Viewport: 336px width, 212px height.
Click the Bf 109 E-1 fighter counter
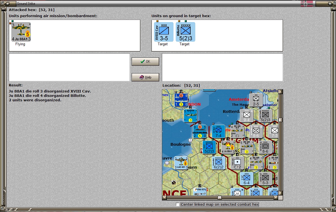point(256,163)
